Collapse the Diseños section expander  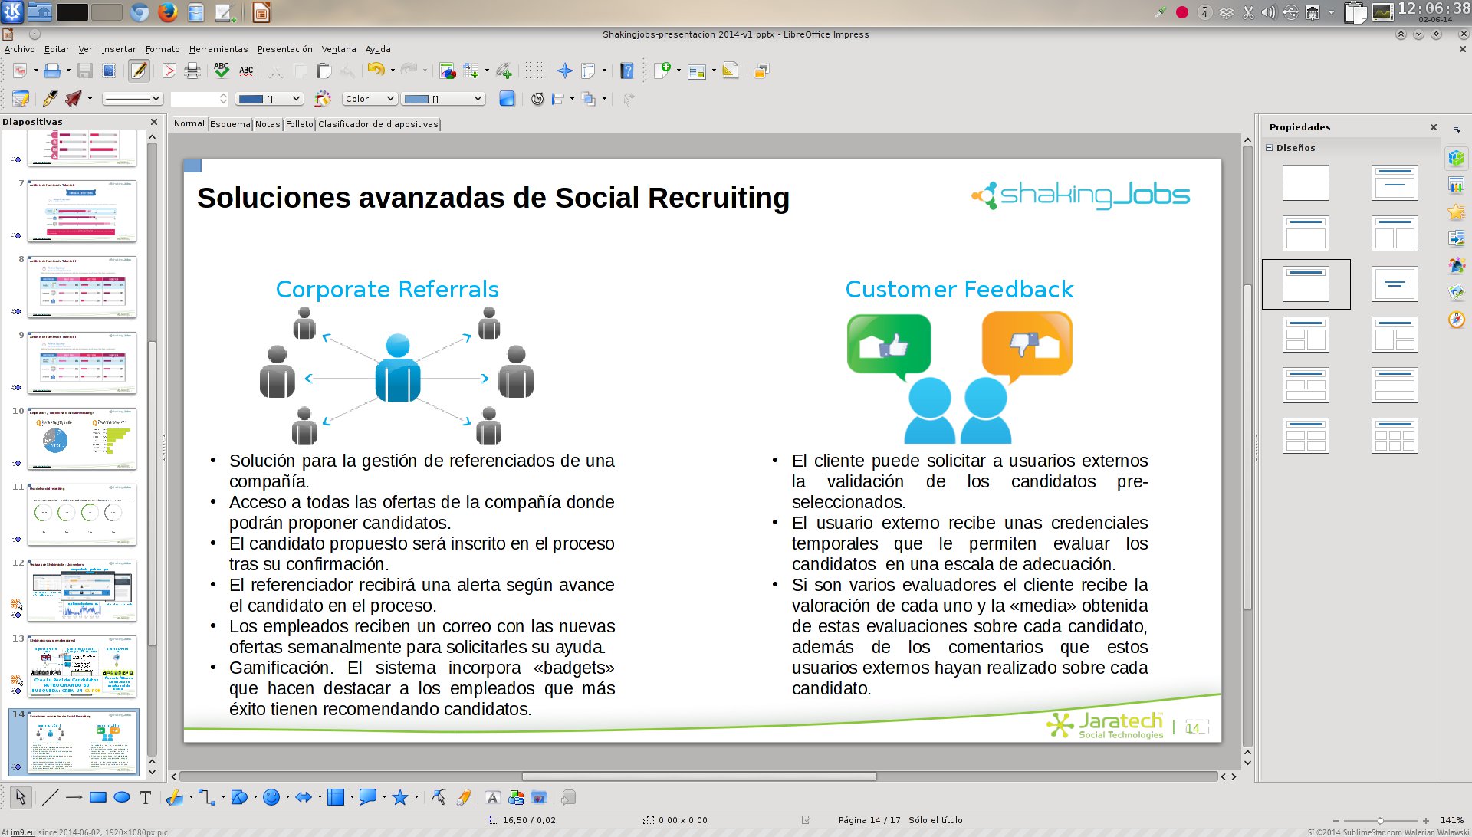tap(1269, 148)
